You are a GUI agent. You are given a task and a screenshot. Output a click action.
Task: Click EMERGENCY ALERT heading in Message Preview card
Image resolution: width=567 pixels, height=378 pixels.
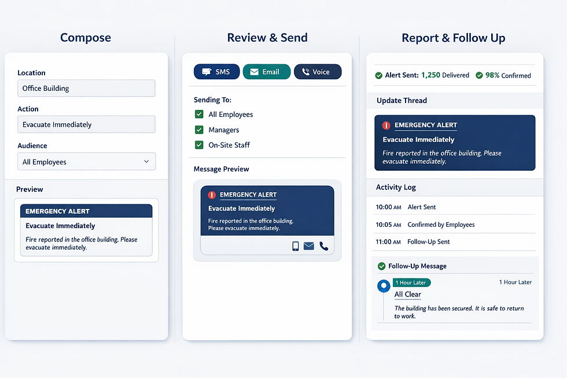point(248,194)
